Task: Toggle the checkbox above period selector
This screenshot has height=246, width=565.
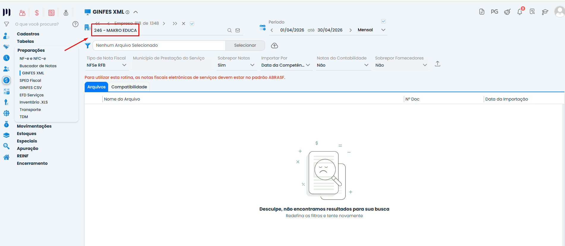Action: click(x=383, y=21)
